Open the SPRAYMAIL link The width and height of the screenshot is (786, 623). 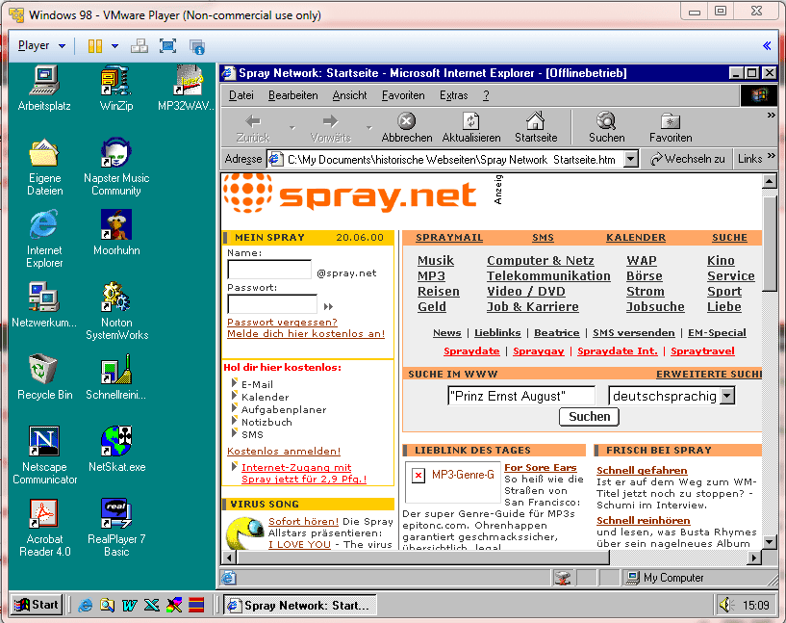[449, 238]
